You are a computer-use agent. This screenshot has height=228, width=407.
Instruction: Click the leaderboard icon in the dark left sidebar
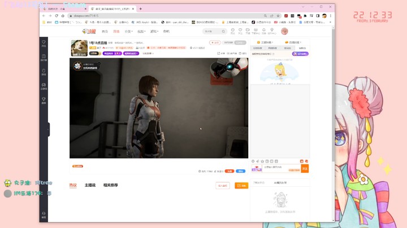[44, 58]
